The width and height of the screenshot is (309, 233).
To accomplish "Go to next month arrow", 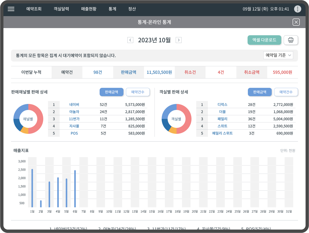I will click(x=179, y=40).
